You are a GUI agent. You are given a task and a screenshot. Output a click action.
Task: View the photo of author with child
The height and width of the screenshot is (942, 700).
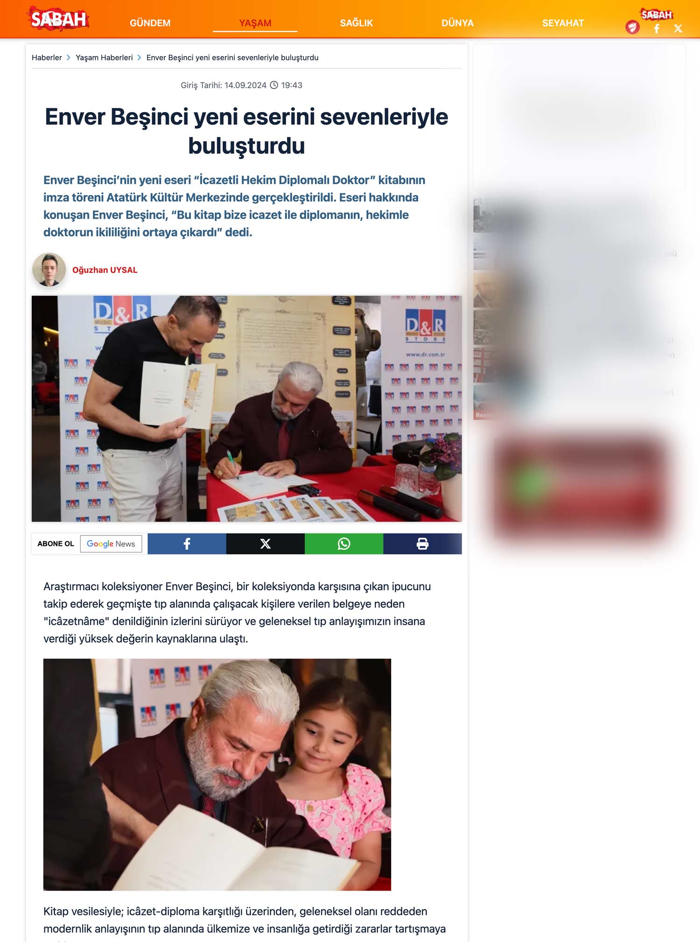(217, 774)
